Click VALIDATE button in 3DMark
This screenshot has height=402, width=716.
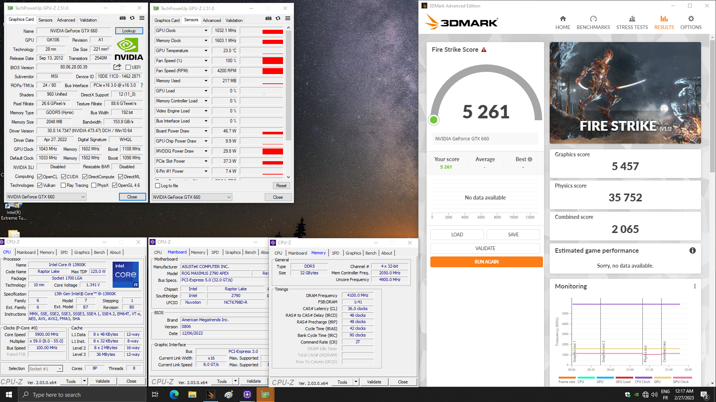click(485, 248)
